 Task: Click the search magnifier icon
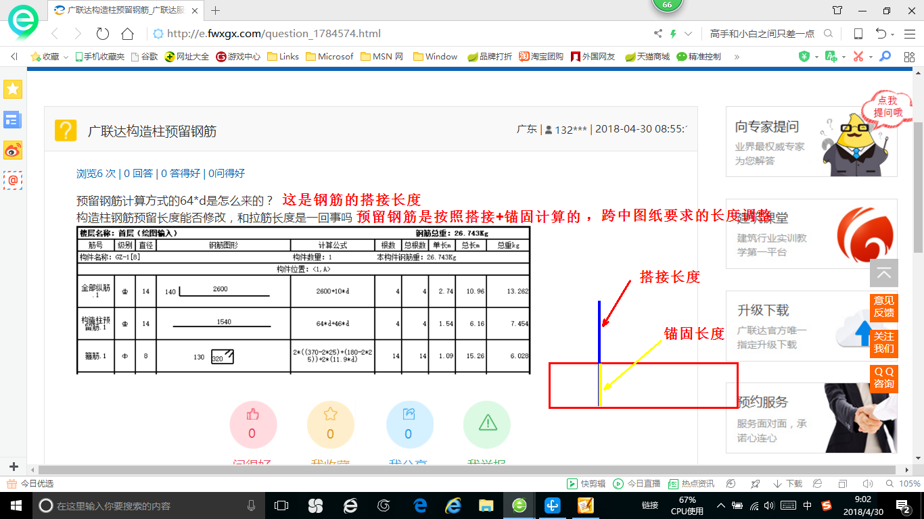828,34
